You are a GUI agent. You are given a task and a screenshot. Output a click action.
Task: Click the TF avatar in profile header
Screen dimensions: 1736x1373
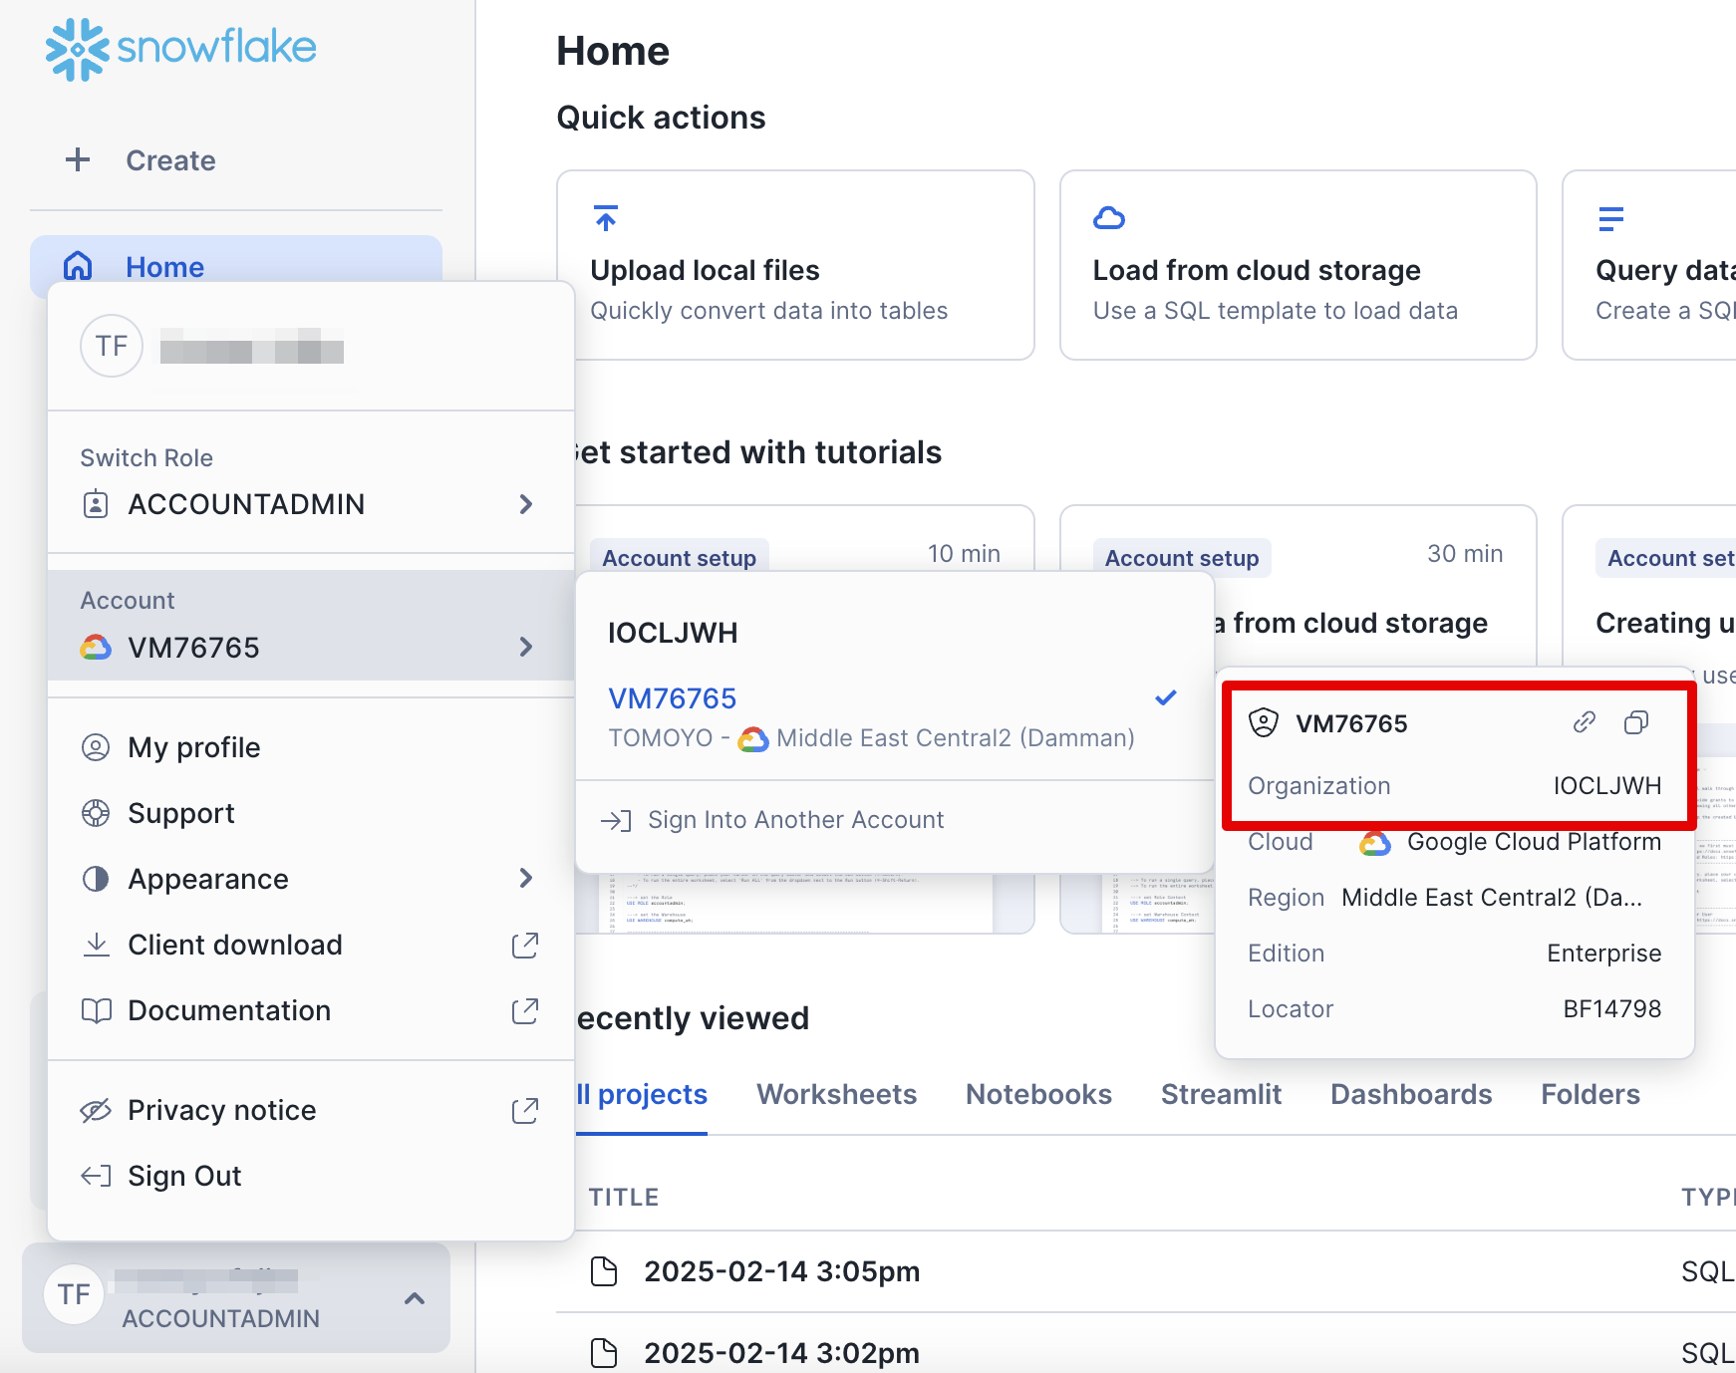[111, 346]
